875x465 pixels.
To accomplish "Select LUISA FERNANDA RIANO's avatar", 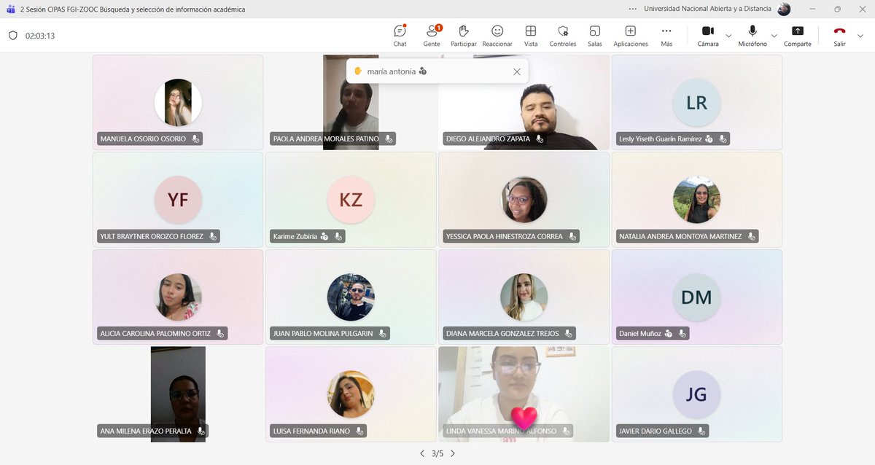I will [351, 394].
